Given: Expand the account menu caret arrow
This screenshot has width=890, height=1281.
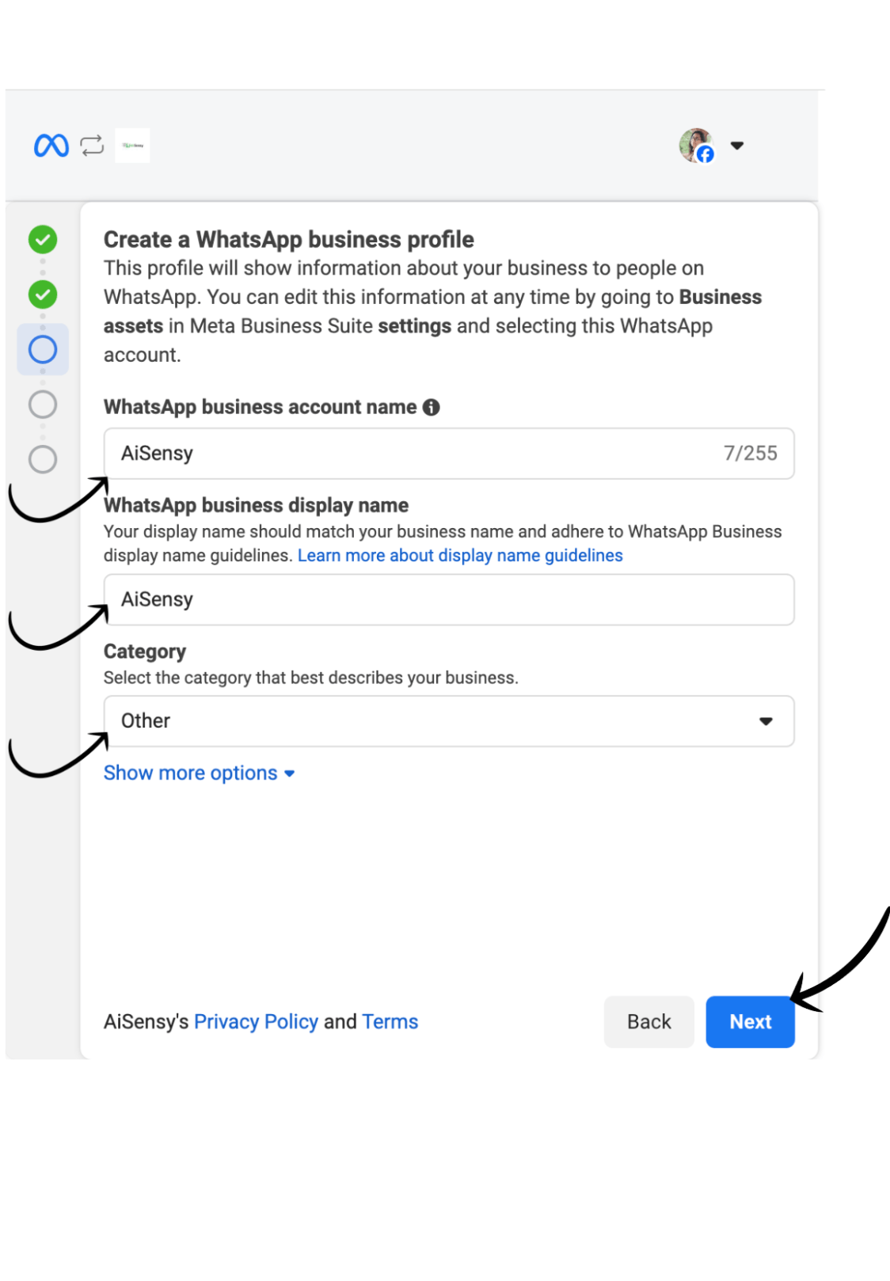Looking at the screenshot, I should click(x=736, y=146).
